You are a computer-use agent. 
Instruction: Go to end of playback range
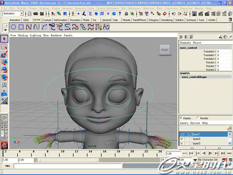click(229, 153)
